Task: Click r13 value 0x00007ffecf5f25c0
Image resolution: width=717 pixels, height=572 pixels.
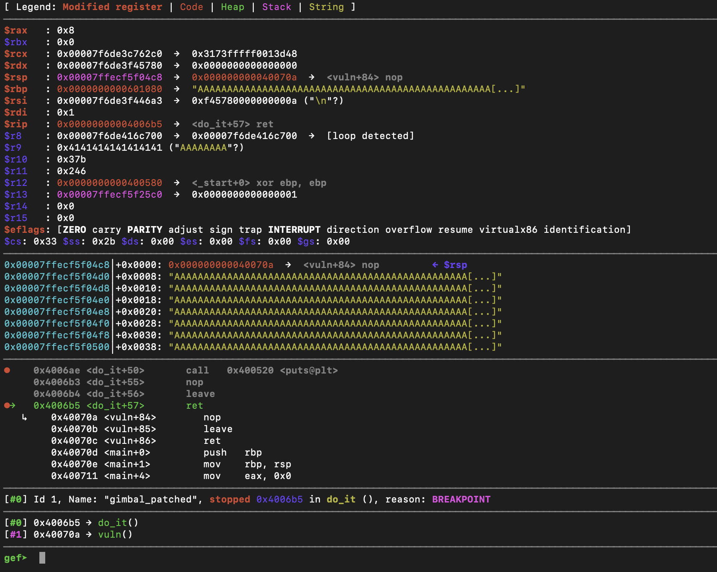Action: point(110,194)
